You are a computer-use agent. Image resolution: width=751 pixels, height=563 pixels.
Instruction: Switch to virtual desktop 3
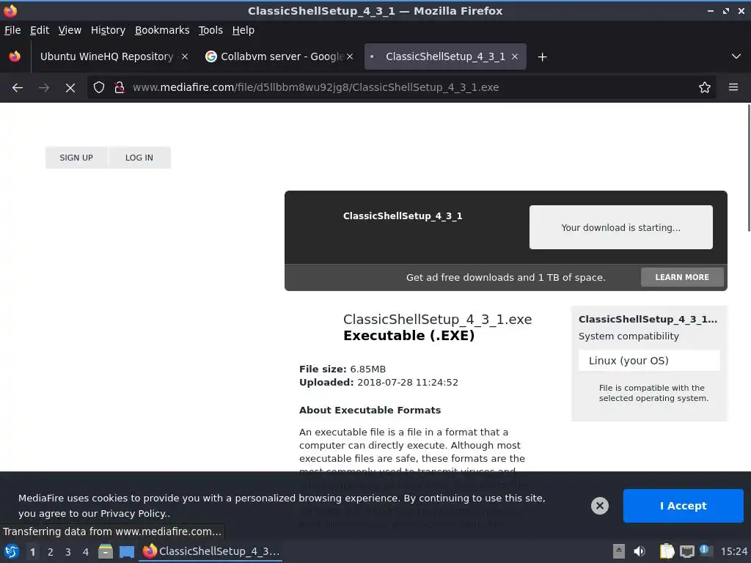(x=68, y=552)
